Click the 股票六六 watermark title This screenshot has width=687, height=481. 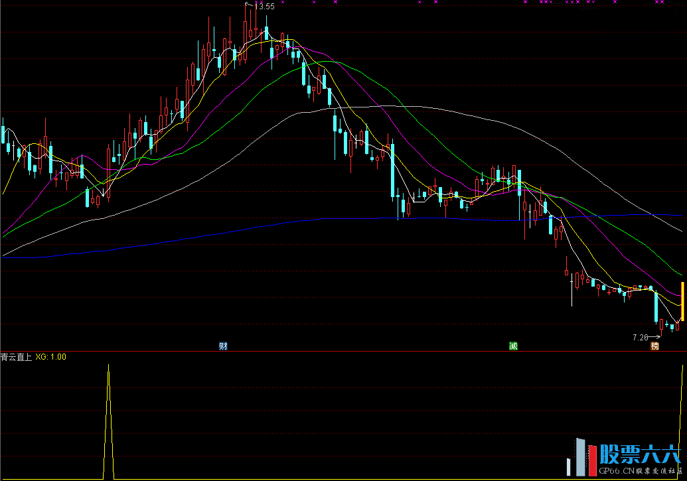[x=640, y=454]
